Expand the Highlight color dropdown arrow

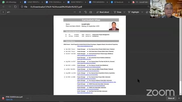(142, 12)
